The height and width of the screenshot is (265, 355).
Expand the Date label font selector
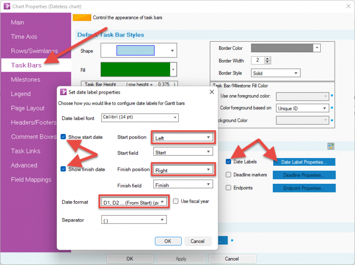coord(140,118)
